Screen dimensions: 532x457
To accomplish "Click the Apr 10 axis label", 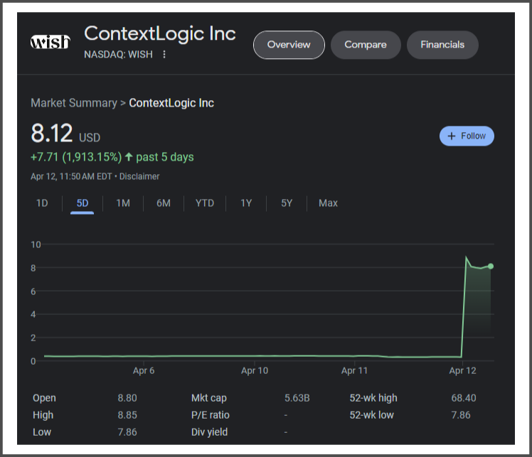I will pos(255,370).
